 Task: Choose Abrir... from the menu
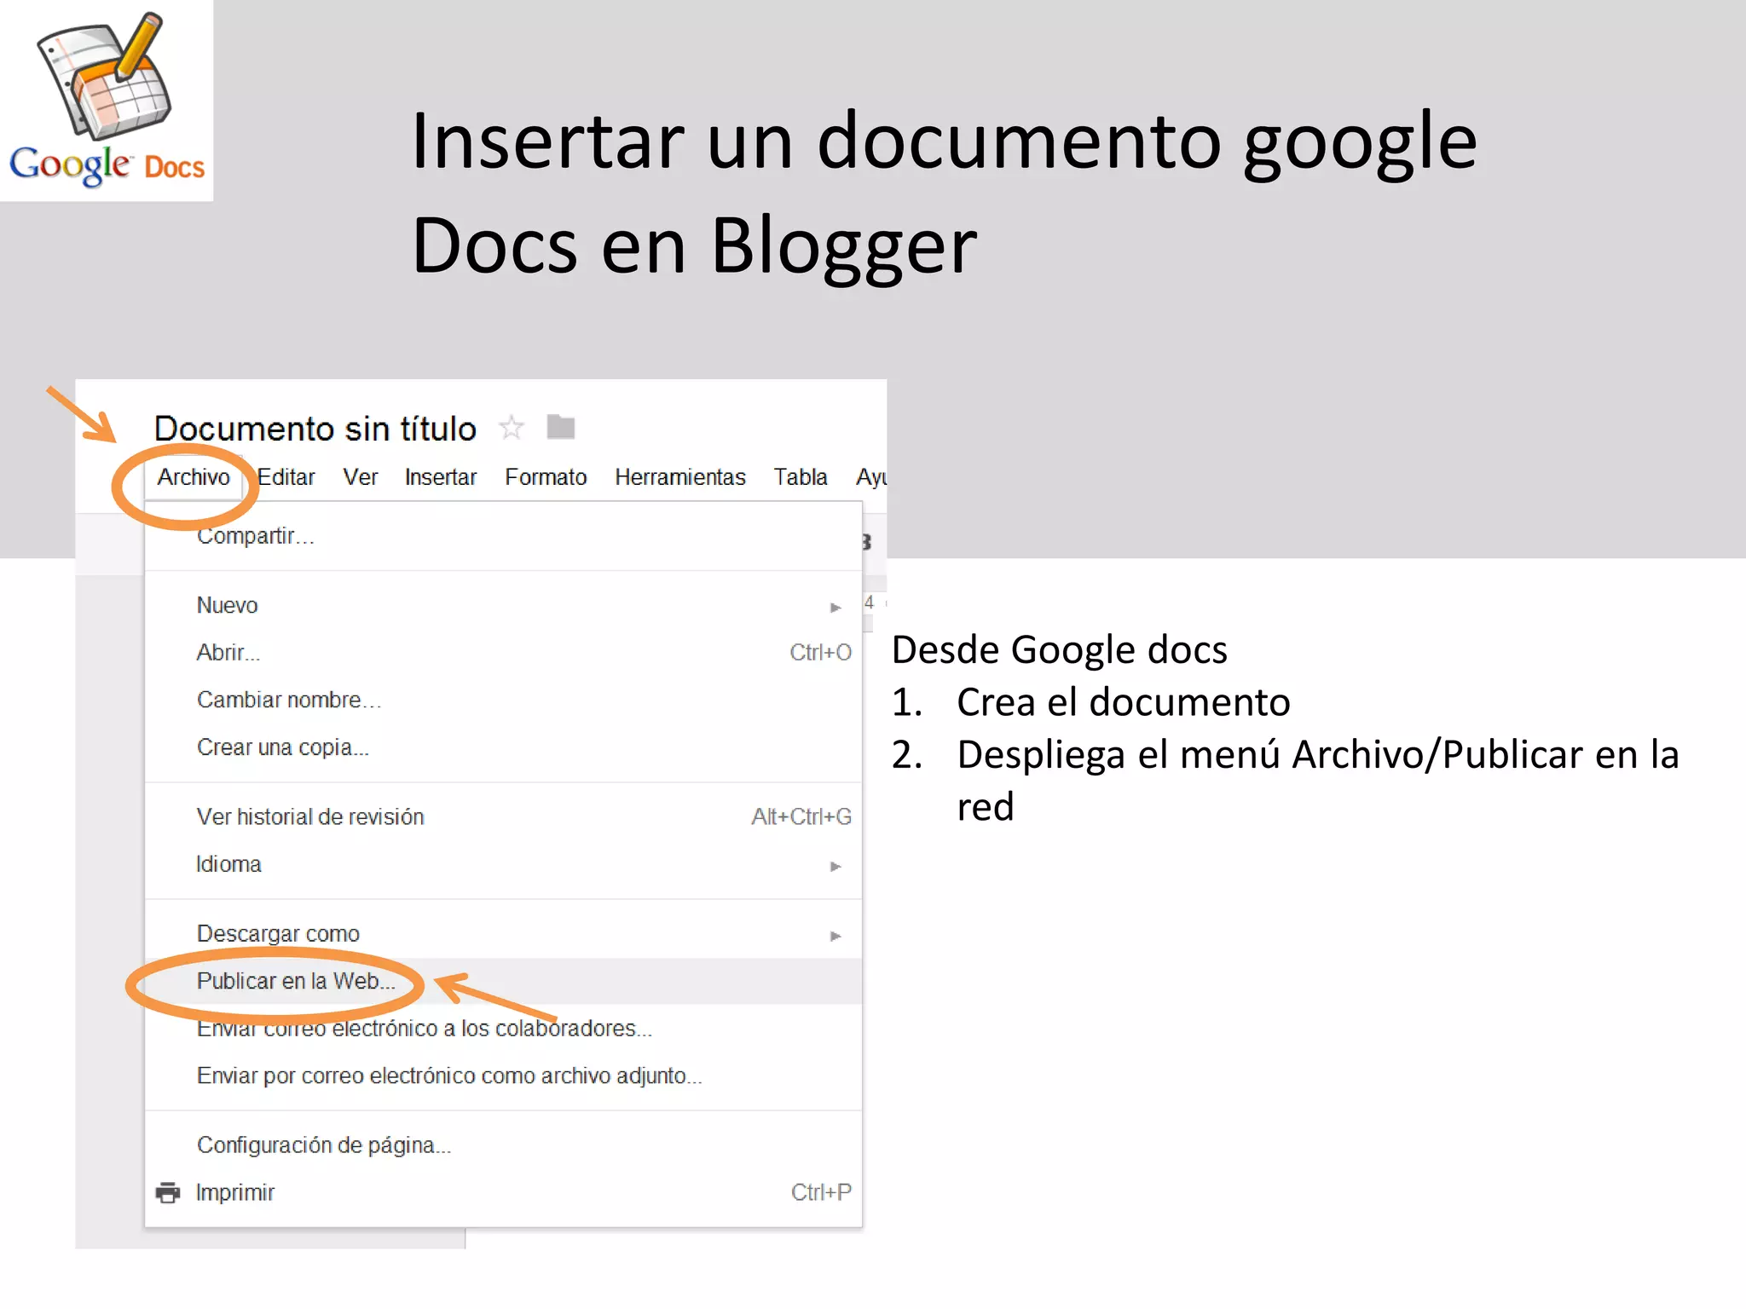503,653
